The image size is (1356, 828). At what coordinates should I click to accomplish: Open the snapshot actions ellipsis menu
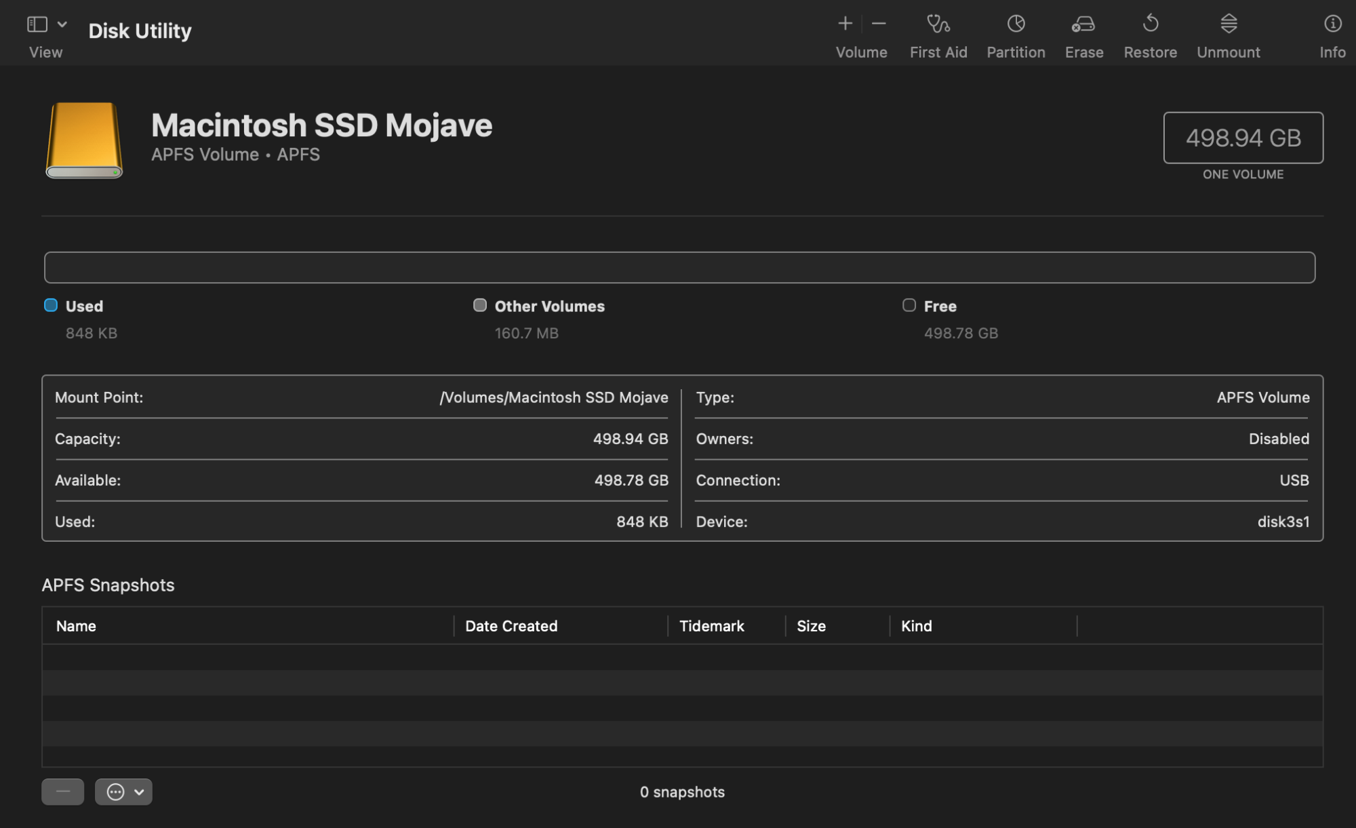coord(123,791)
